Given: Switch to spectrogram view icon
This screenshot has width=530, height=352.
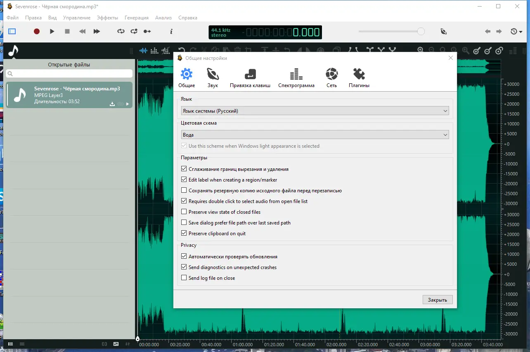Looking at the screenshot, I should 154,51.
